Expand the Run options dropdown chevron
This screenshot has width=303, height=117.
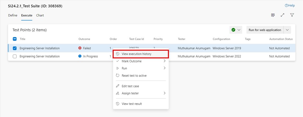[x=287, y=30]
